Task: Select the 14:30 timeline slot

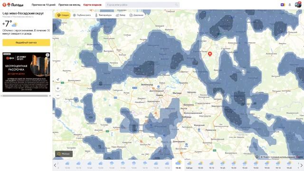Action: tap(167, 165)
